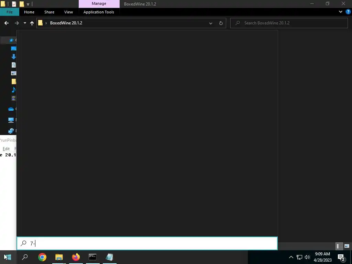Open Downloads from the navigation pane
352x264 pixels.
tap(14, 57)
